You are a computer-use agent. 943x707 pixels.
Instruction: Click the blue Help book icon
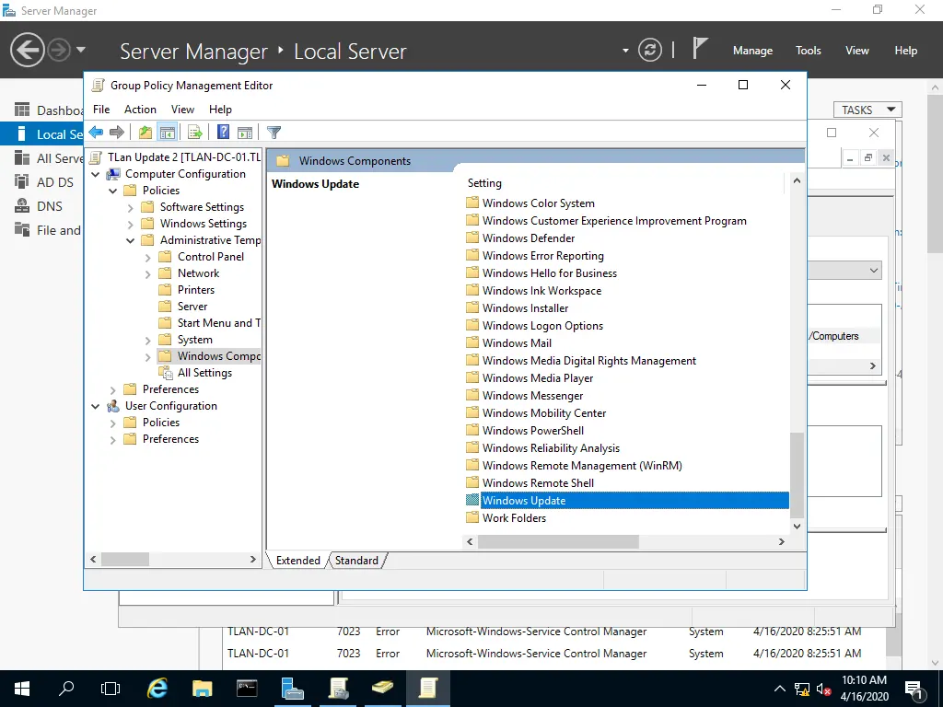point(223,133)
